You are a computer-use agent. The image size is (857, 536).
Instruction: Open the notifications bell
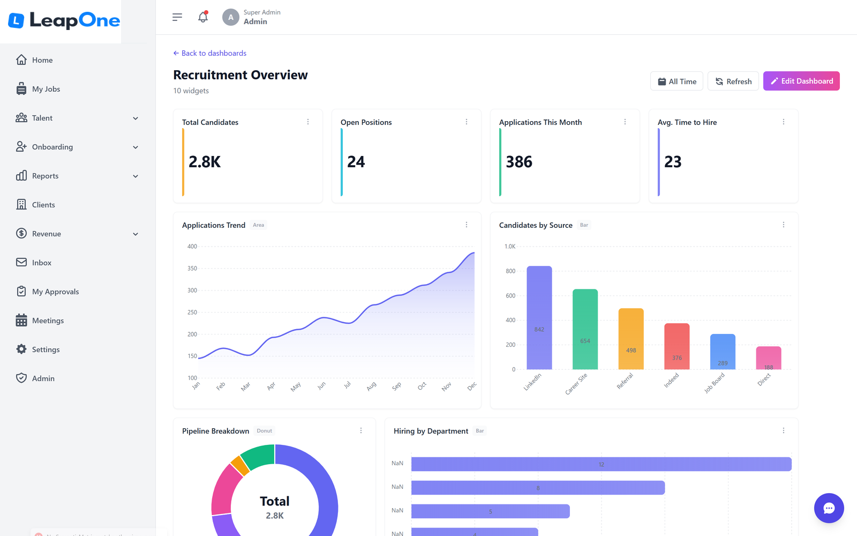pyautogui.click(x=203, y=17)
